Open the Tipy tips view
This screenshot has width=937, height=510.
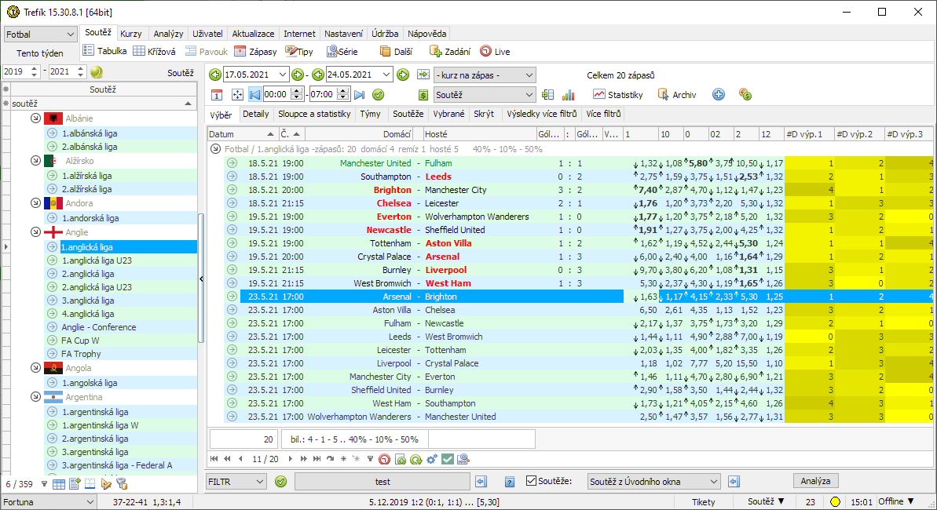coord(299,51)
